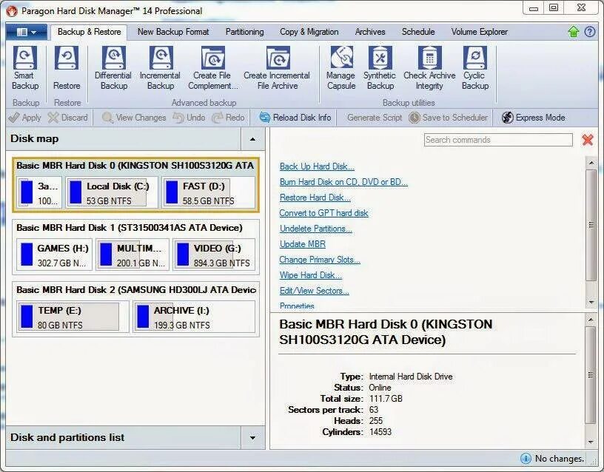
Task: Open Cyclic Backup tool
Action: point(475,68)
